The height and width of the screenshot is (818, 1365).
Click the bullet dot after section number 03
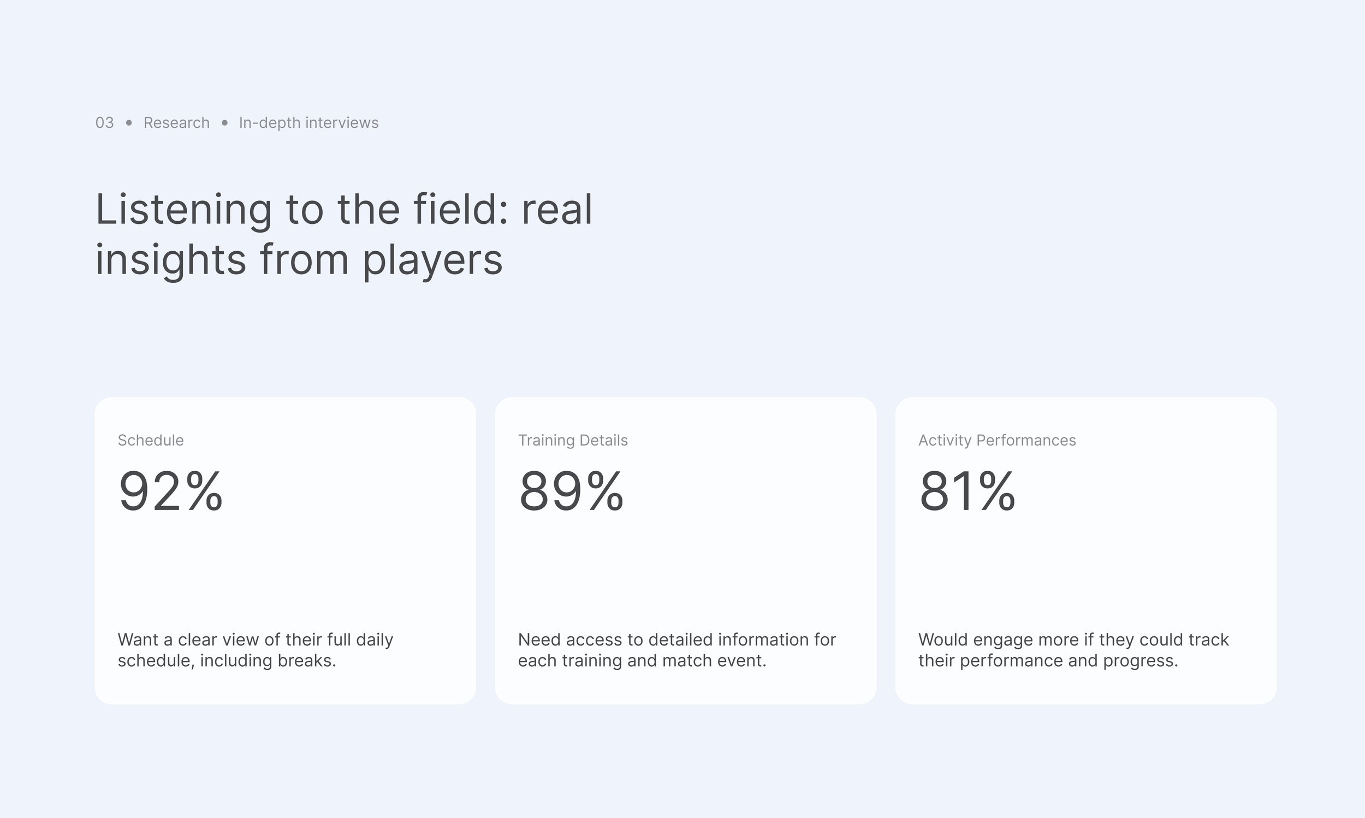(129, 122)
